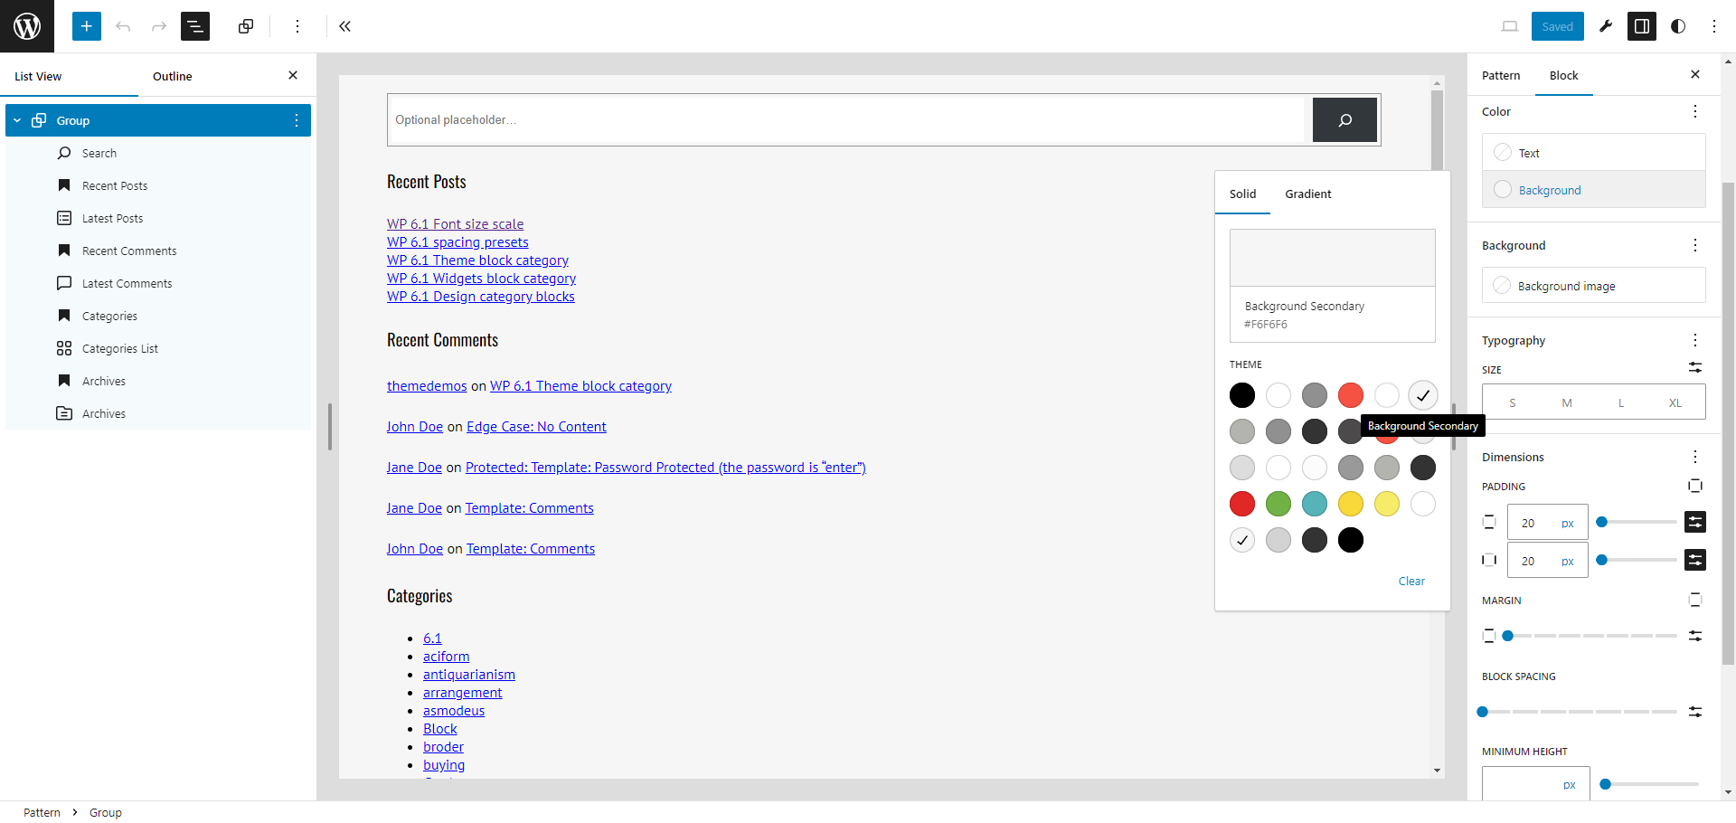The image size is (1736, 823).
Task: Open Group block options in List View
Action: [296, 120]
